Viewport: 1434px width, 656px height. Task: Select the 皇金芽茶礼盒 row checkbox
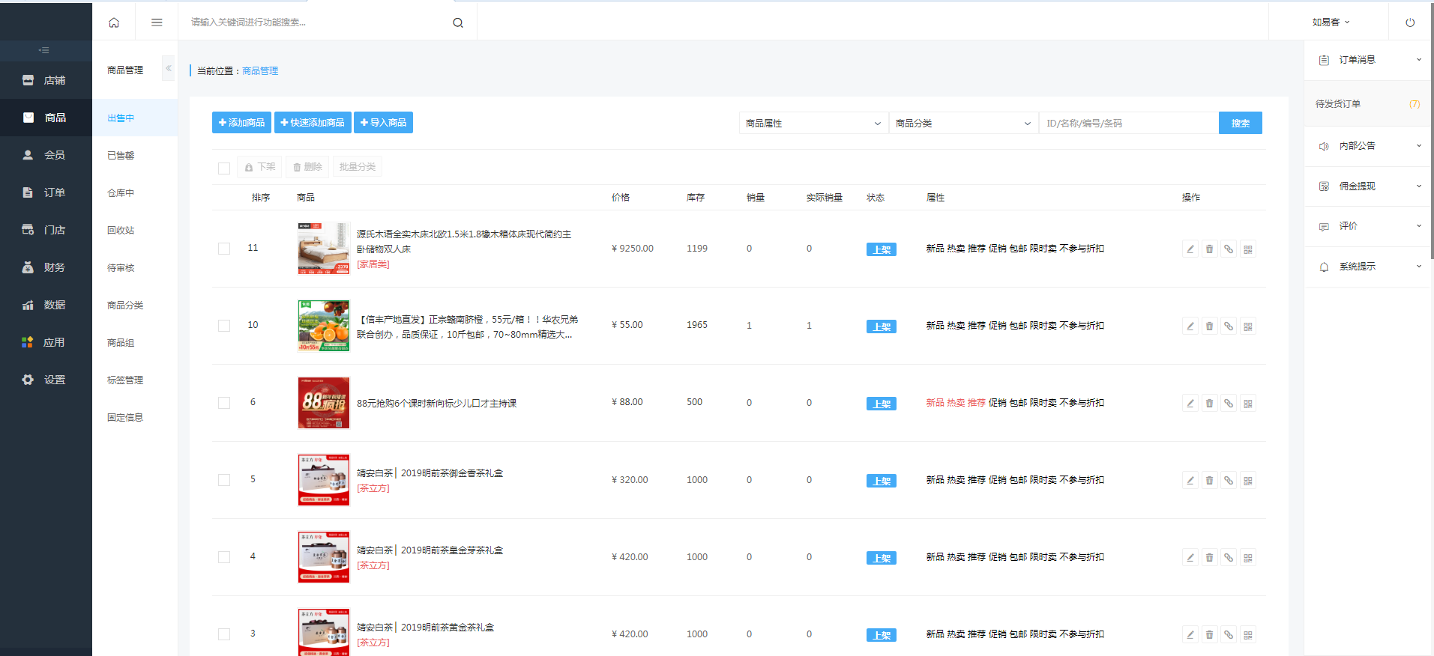coord(224,557)
